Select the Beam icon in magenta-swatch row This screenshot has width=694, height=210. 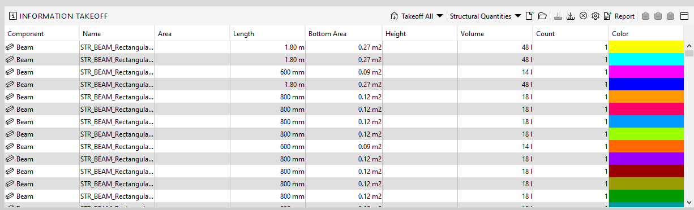click(10, 72)
